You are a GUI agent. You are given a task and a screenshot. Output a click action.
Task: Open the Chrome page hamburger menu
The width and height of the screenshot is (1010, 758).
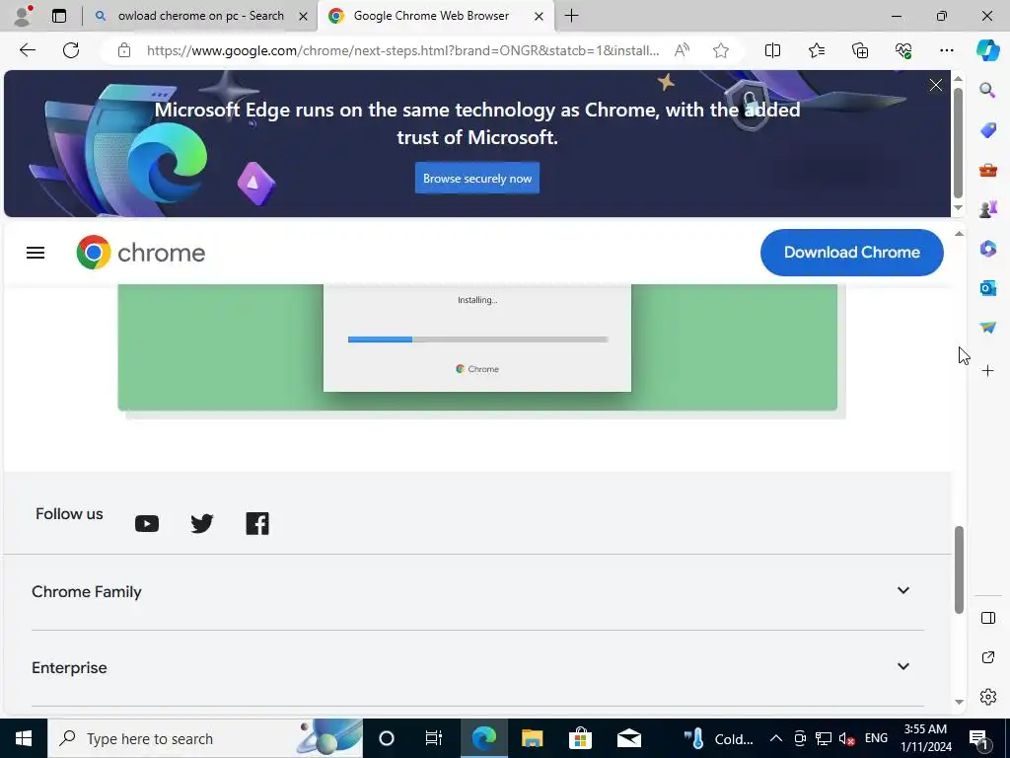tap(36, 253)
